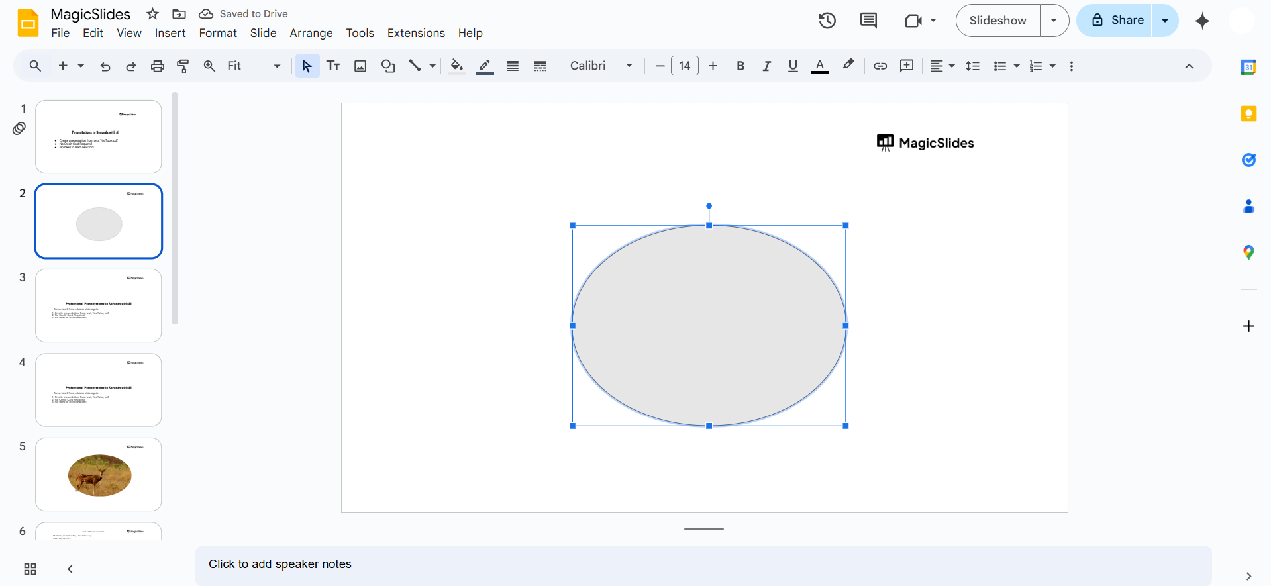The image size is (1271, 586).
Task: Open the Arrange menu
Action: (x=311, y=33)
